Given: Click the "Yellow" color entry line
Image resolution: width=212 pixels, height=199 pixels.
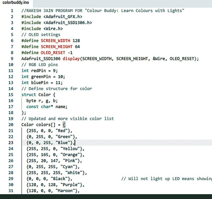Looking at the screenshot, I should [x=55, y=149].
